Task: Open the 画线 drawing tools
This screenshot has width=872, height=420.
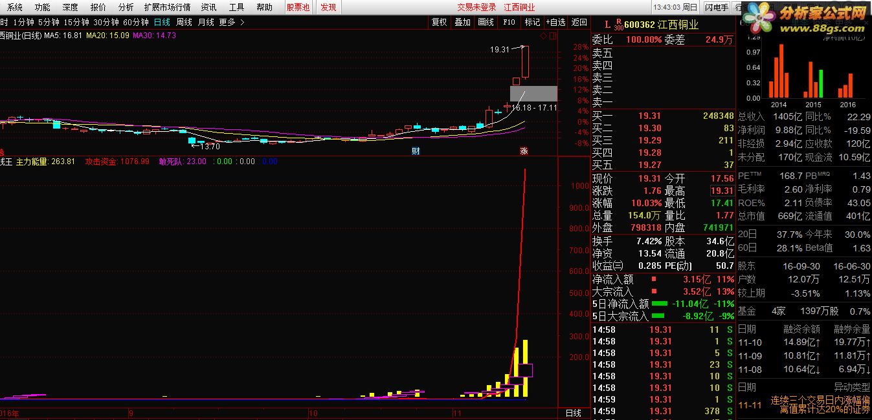Action: (486, 22)
